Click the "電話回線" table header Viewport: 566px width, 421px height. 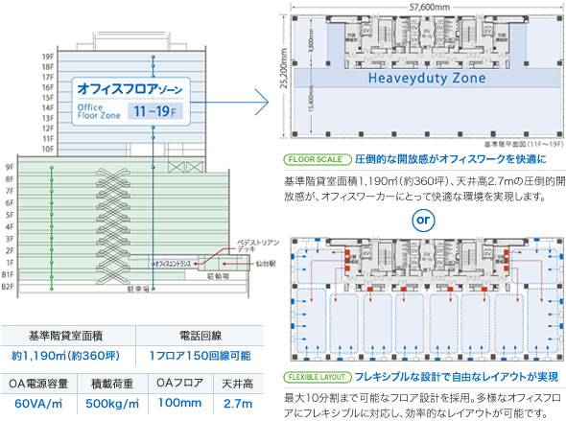point(200,336)
